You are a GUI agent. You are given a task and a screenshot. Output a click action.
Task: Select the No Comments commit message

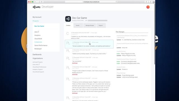[77, 61]
